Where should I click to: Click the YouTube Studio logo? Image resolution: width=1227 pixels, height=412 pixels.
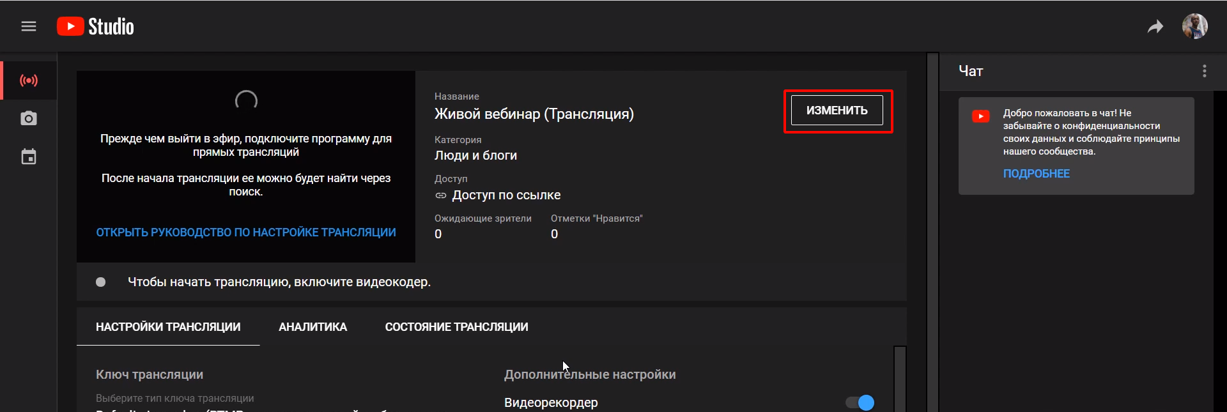[x=96, y=26]
